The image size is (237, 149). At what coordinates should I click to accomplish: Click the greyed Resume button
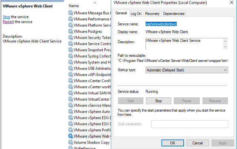point(215,101)
